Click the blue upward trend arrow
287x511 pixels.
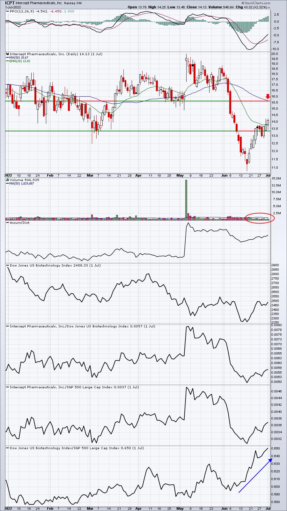(255, 476)
